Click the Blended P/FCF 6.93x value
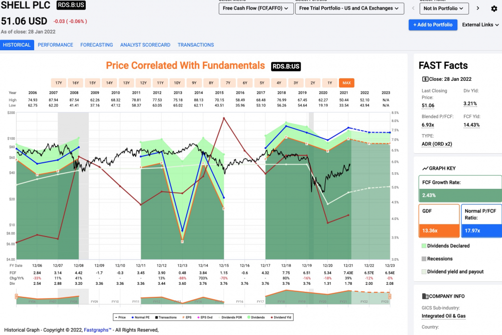 point(428,125)
